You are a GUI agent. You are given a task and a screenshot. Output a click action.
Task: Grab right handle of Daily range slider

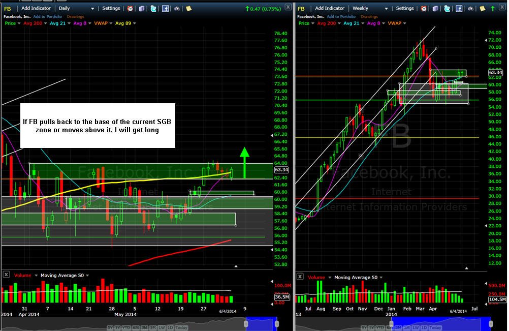(x=276, y=324)
